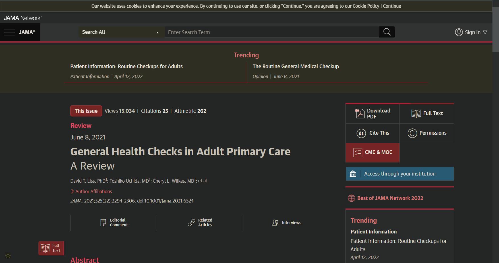Click the magnifying glass search icon
499x263 pixels.
(387, 32)
